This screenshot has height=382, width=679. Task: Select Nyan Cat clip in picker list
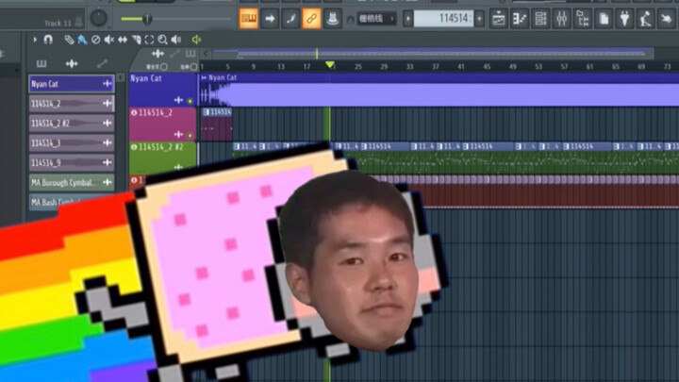(x=72, y=84)
